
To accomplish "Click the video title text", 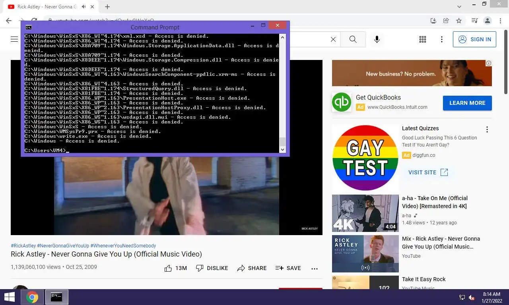I will point(106,254).
